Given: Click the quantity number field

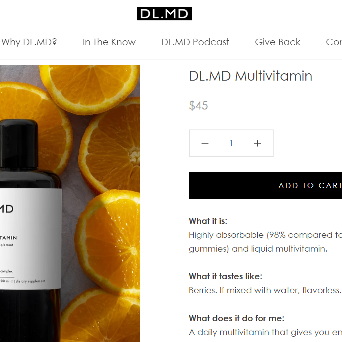Looking at the screenshot, I should point(231,143).
